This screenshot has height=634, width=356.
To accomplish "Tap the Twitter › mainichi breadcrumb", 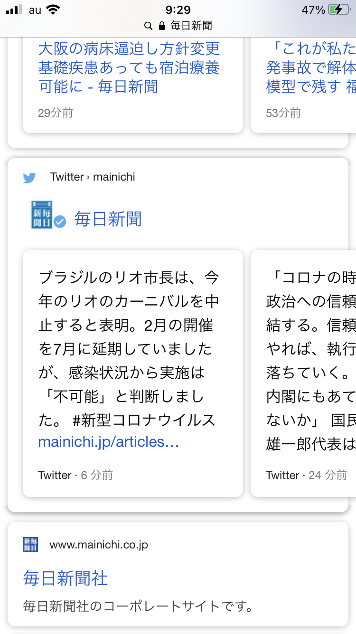I will (93, 177).
